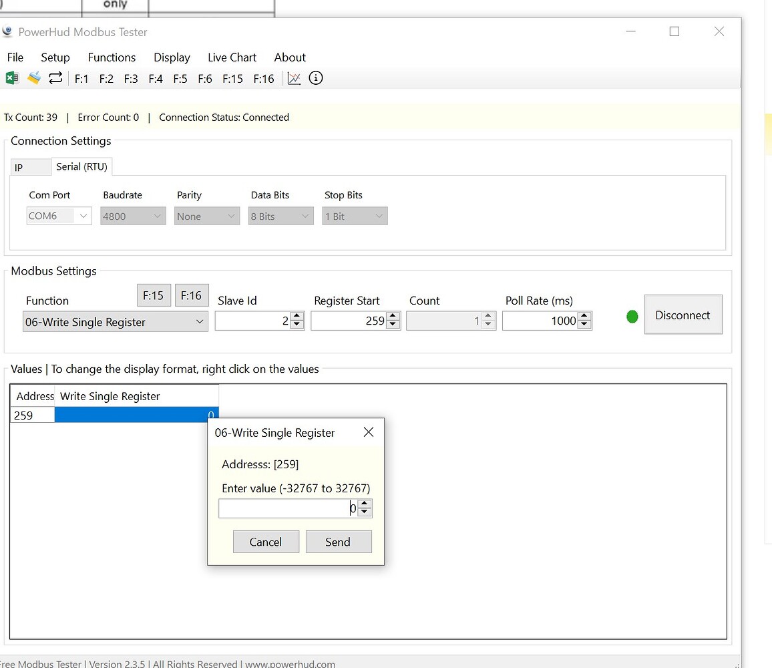This screenshot has height=668, width=772.
Task: Switch to the Serial (RTU) tab
Action: pos(81,166)
